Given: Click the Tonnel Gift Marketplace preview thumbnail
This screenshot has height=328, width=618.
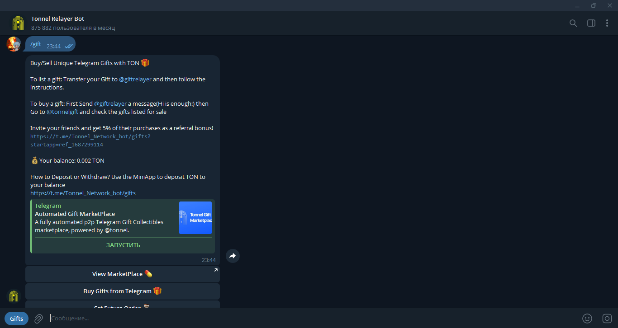Looking at the screenshot, I should point(195,218).
